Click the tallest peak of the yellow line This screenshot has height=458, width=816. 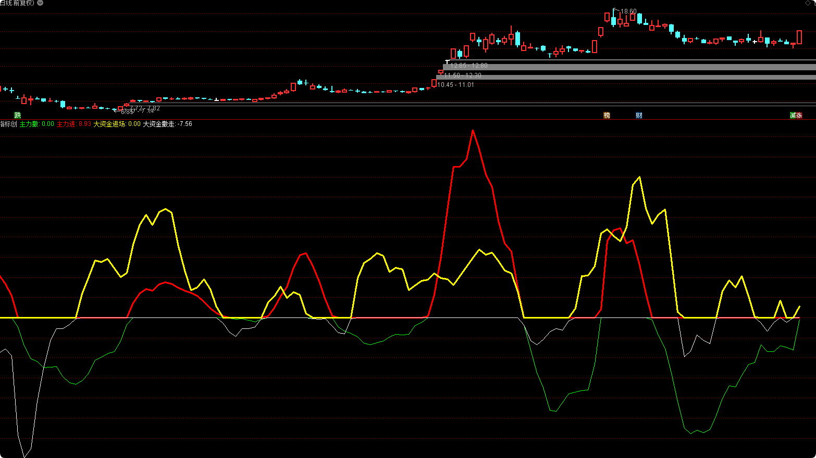(639, 177)
